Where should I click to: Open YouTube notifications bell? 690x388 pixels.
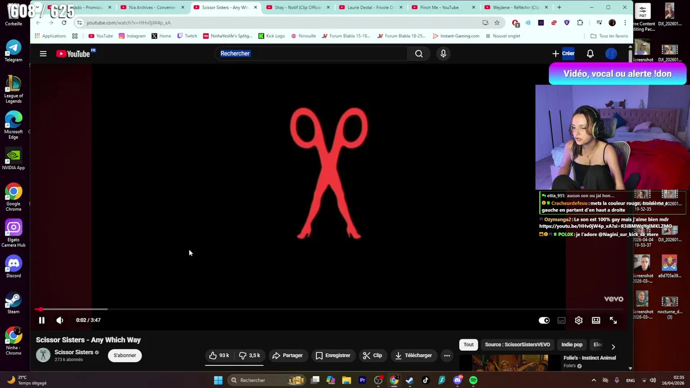click(x=590, y=53)
